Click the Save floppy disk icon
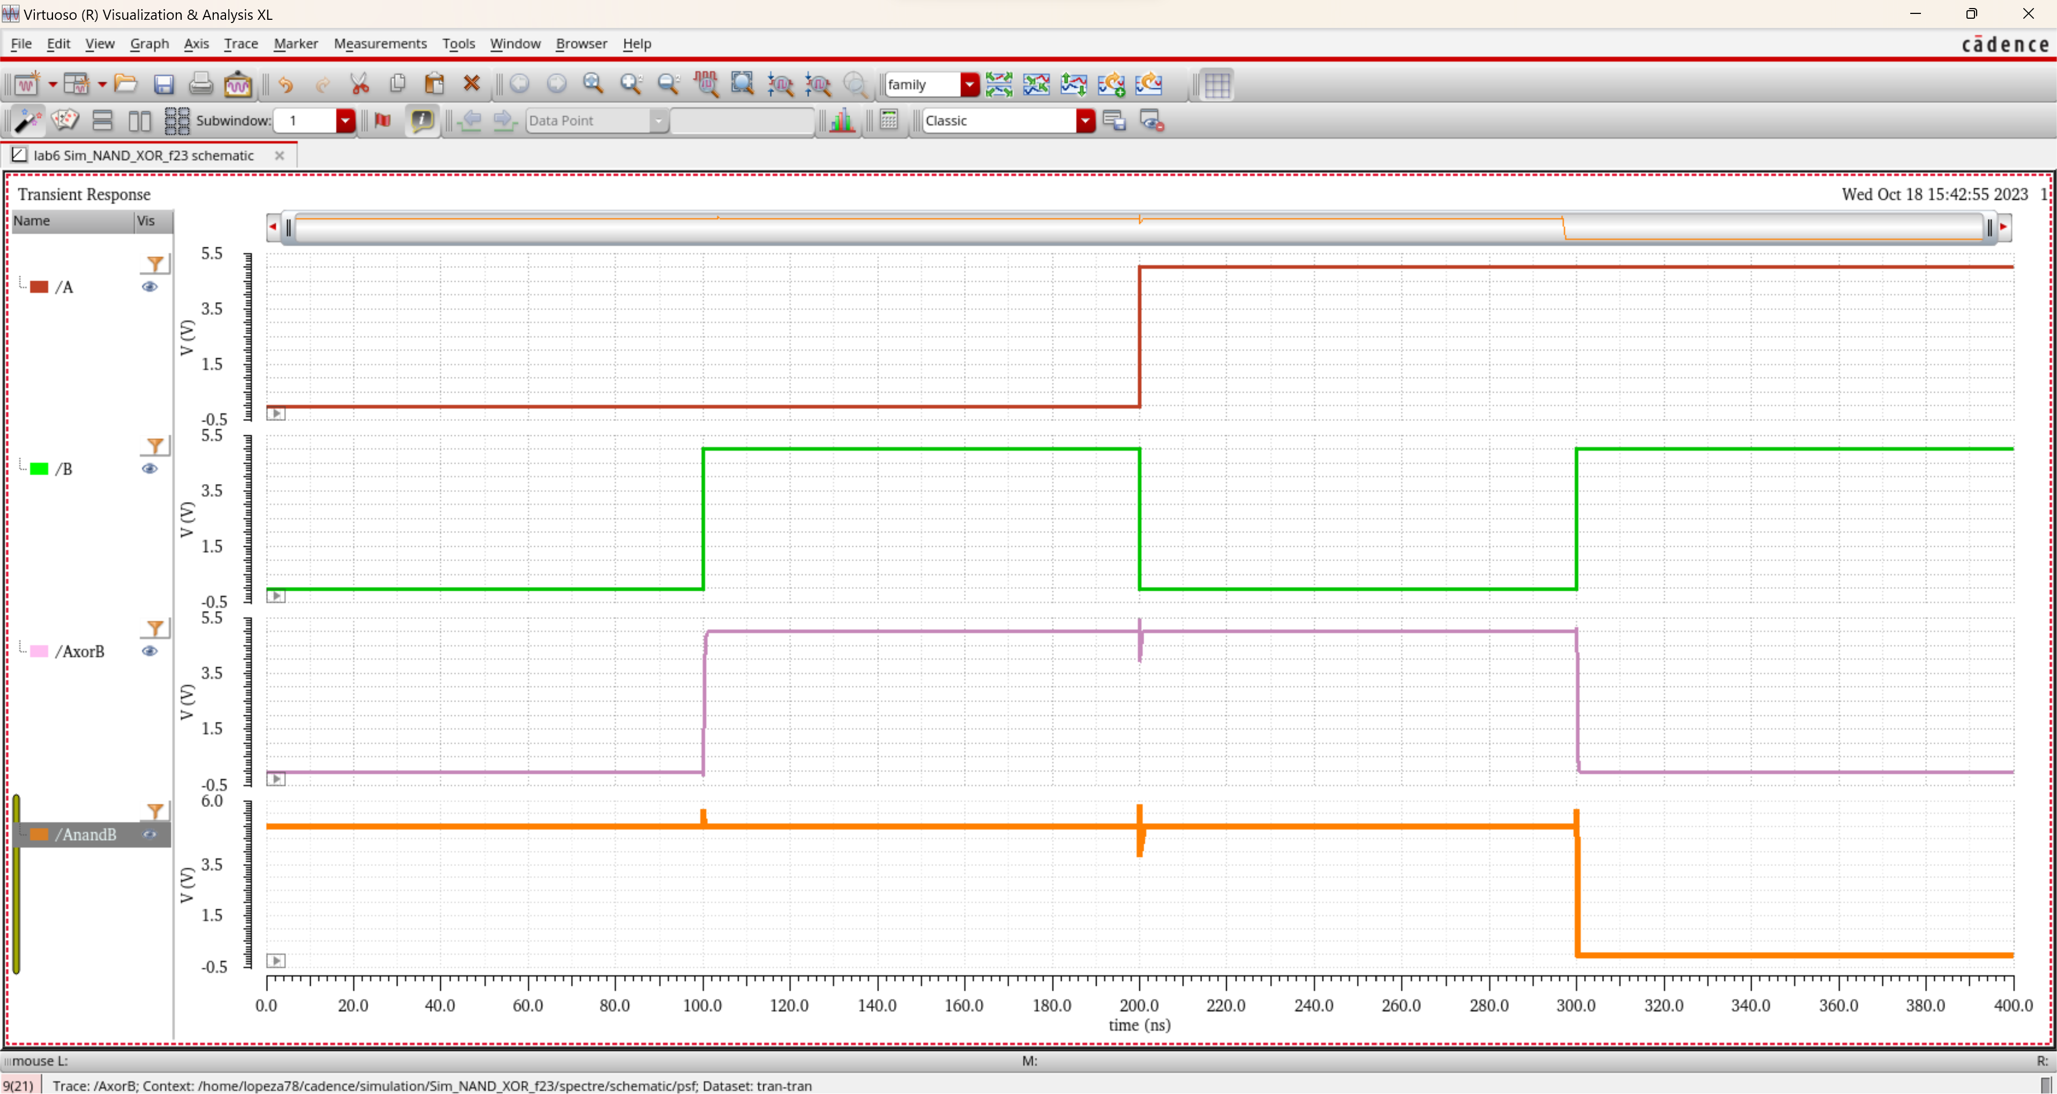This screenshot has height=1094, width=2057. (x=164, y=84)
